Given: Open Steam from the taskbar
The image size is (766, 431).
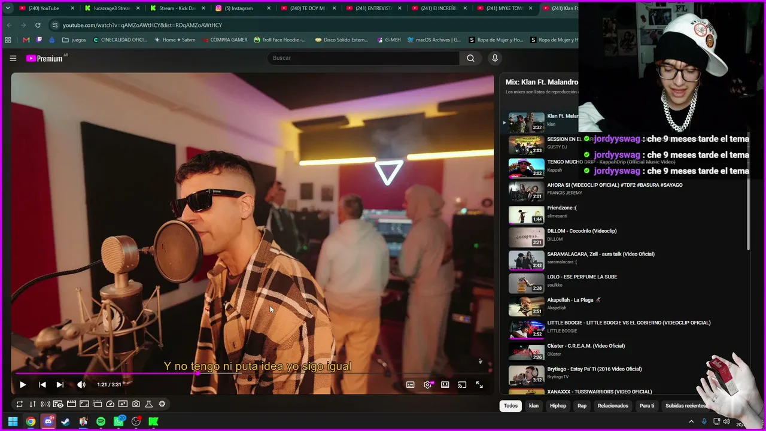Looking at the screenshot, I should point(65,421).
